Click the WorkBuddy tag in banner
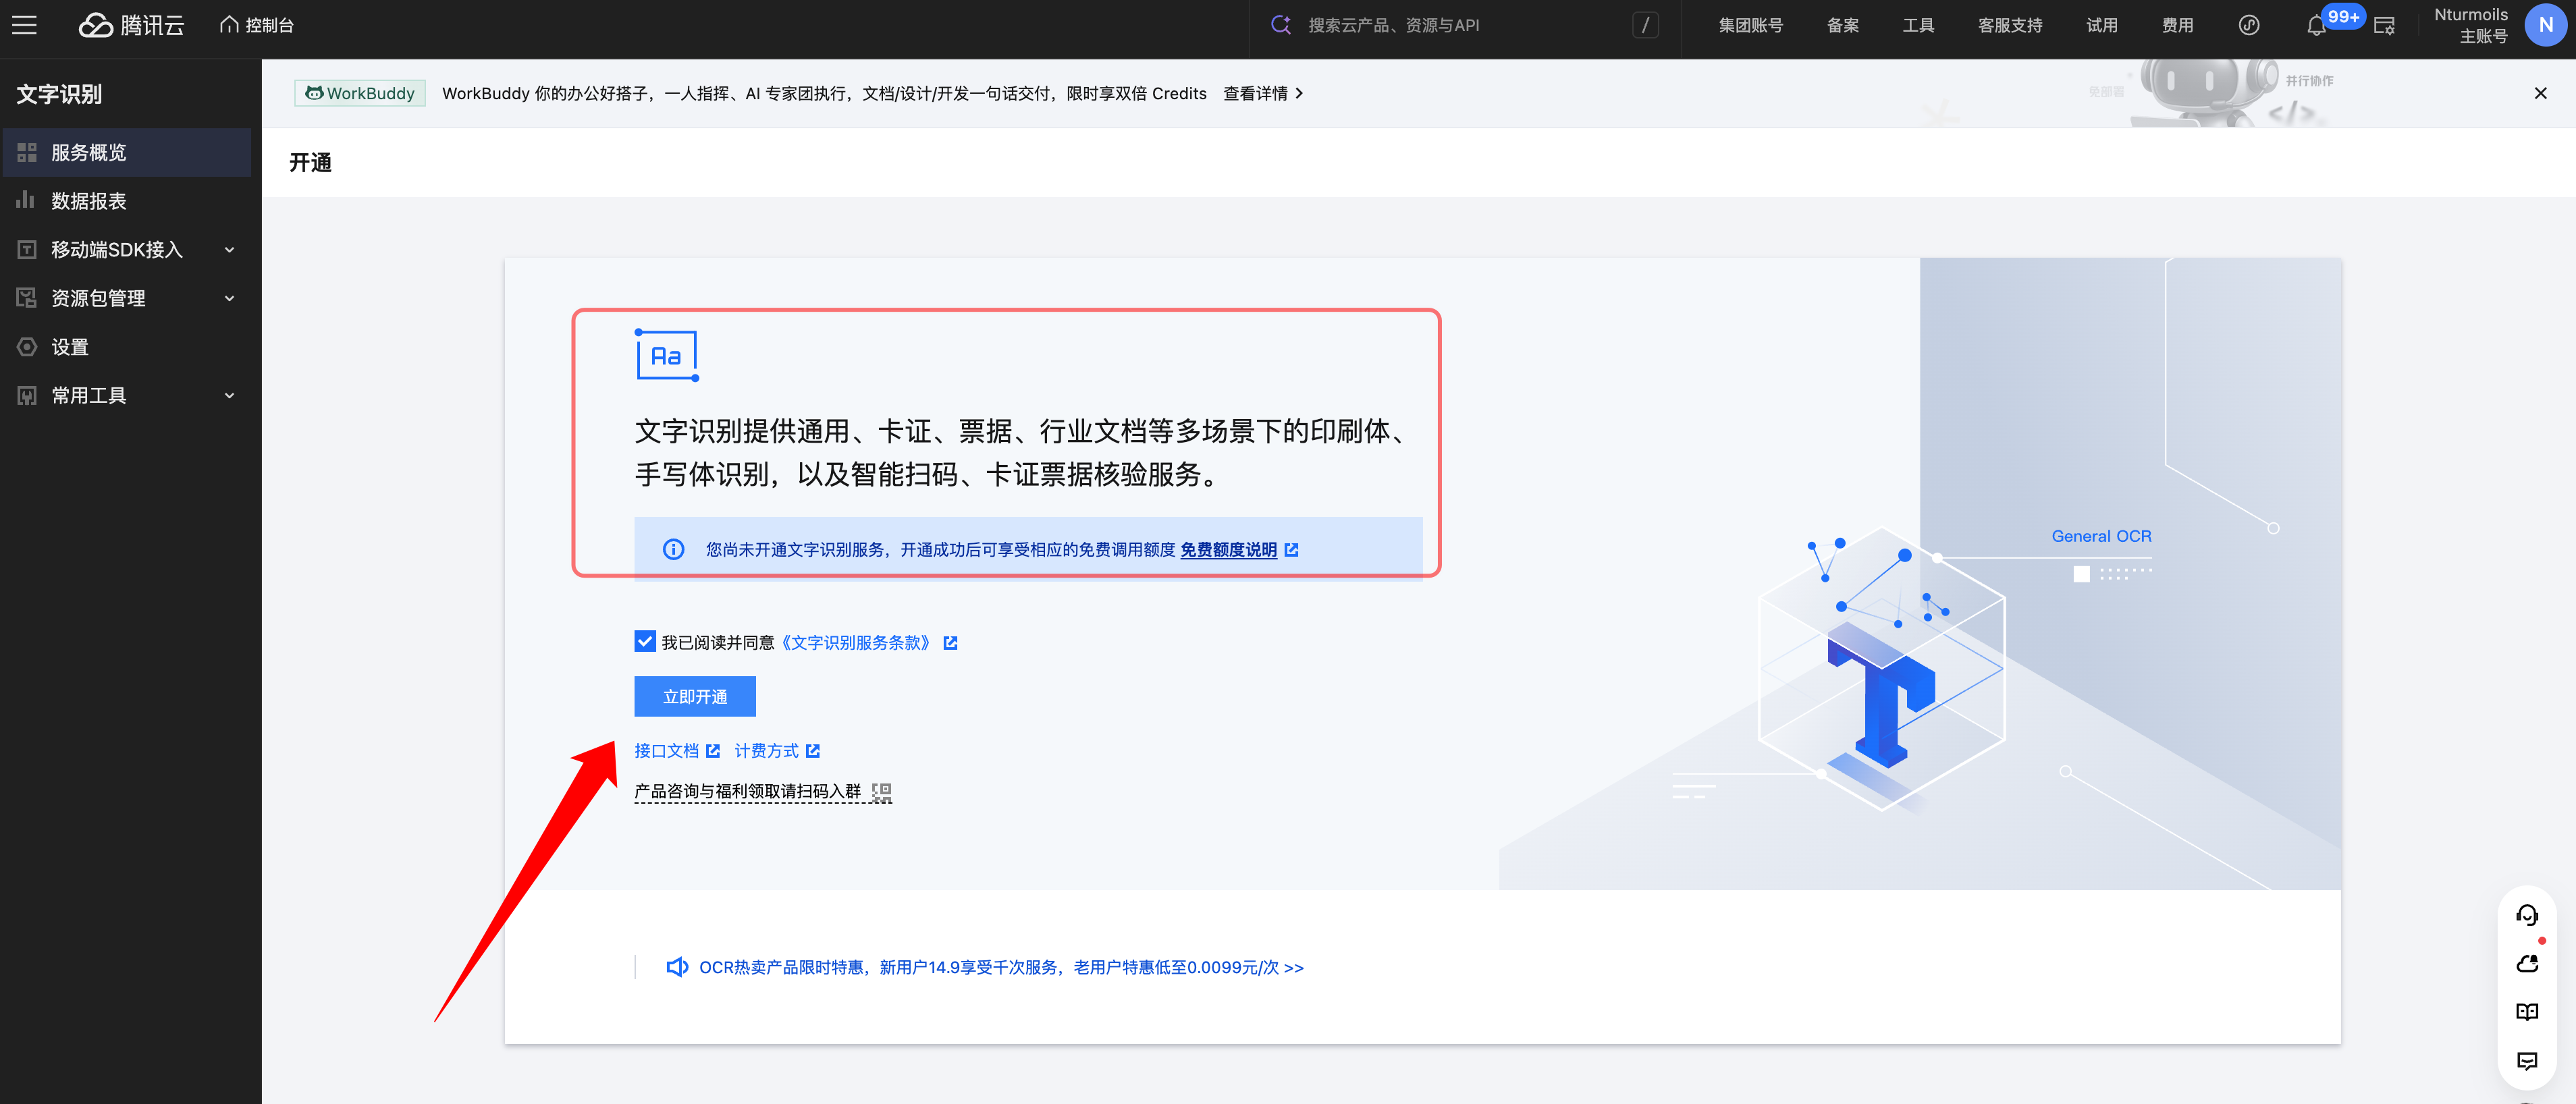Viewport: 2576px width, 1104px height. tap(360, 93)
